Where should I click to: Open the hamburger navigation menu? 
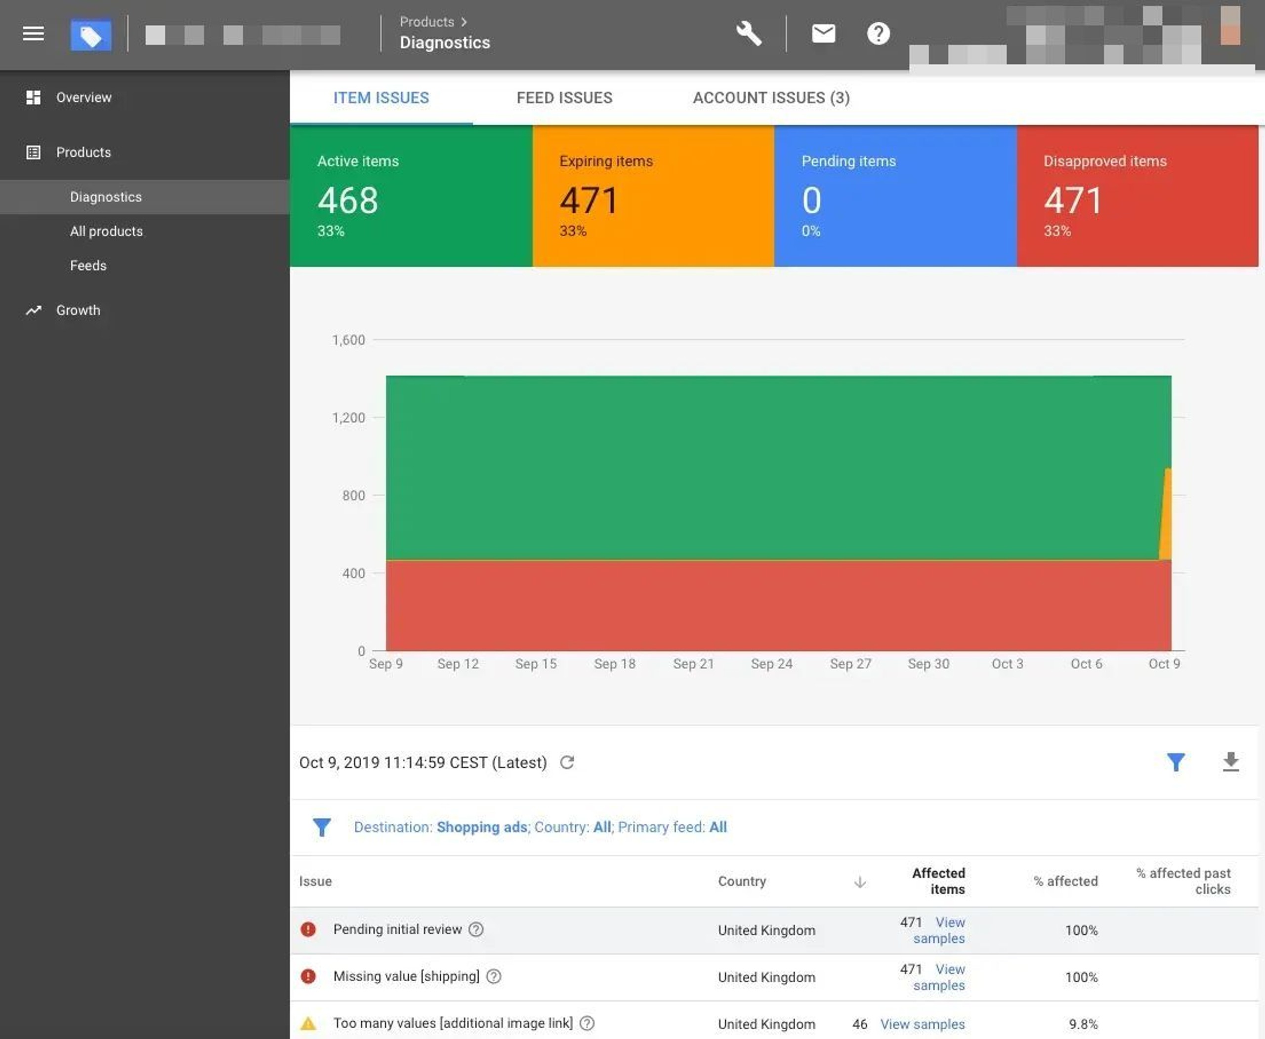33,34
